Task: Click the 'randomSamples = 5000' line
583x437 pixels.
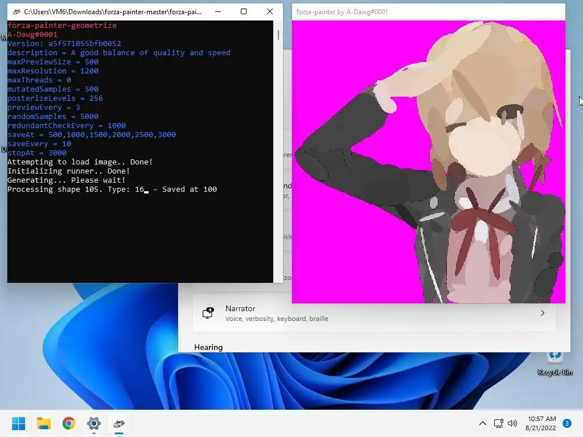Action: [53, 116]
